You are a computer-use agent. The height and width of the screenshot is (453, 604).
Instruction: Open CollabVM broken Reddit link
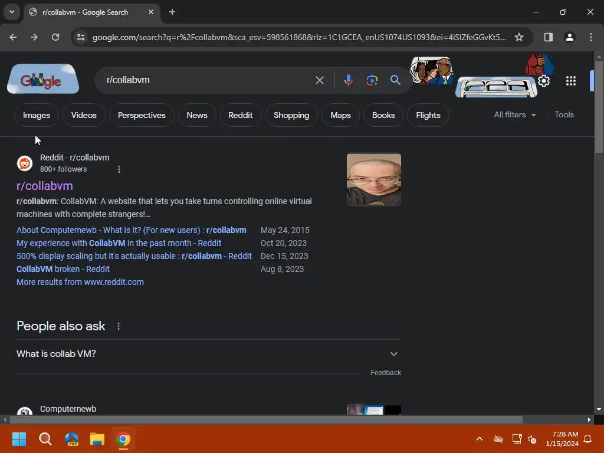pyautogui.click(x=63, y=269)
